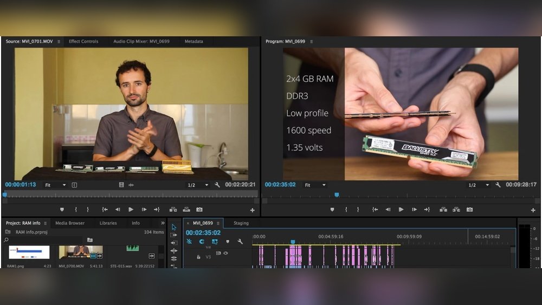Open Program monitor 1/2 resolution dropdown
The image size is (542, 305).
tap(475, 185)
